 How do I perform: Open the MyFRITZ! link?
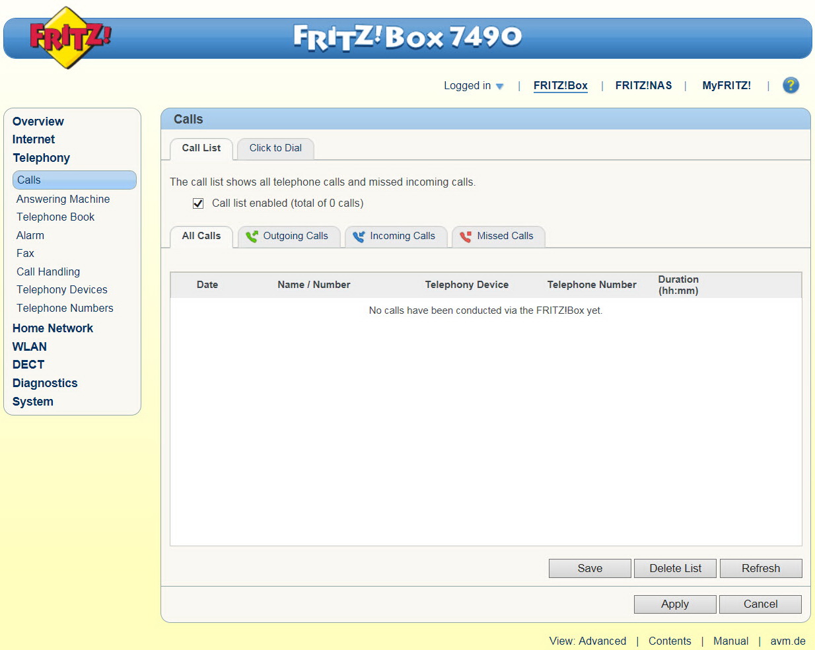click(x=726, y=85)
